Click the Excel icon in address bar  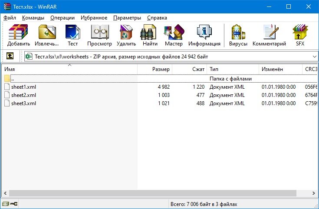29,56
